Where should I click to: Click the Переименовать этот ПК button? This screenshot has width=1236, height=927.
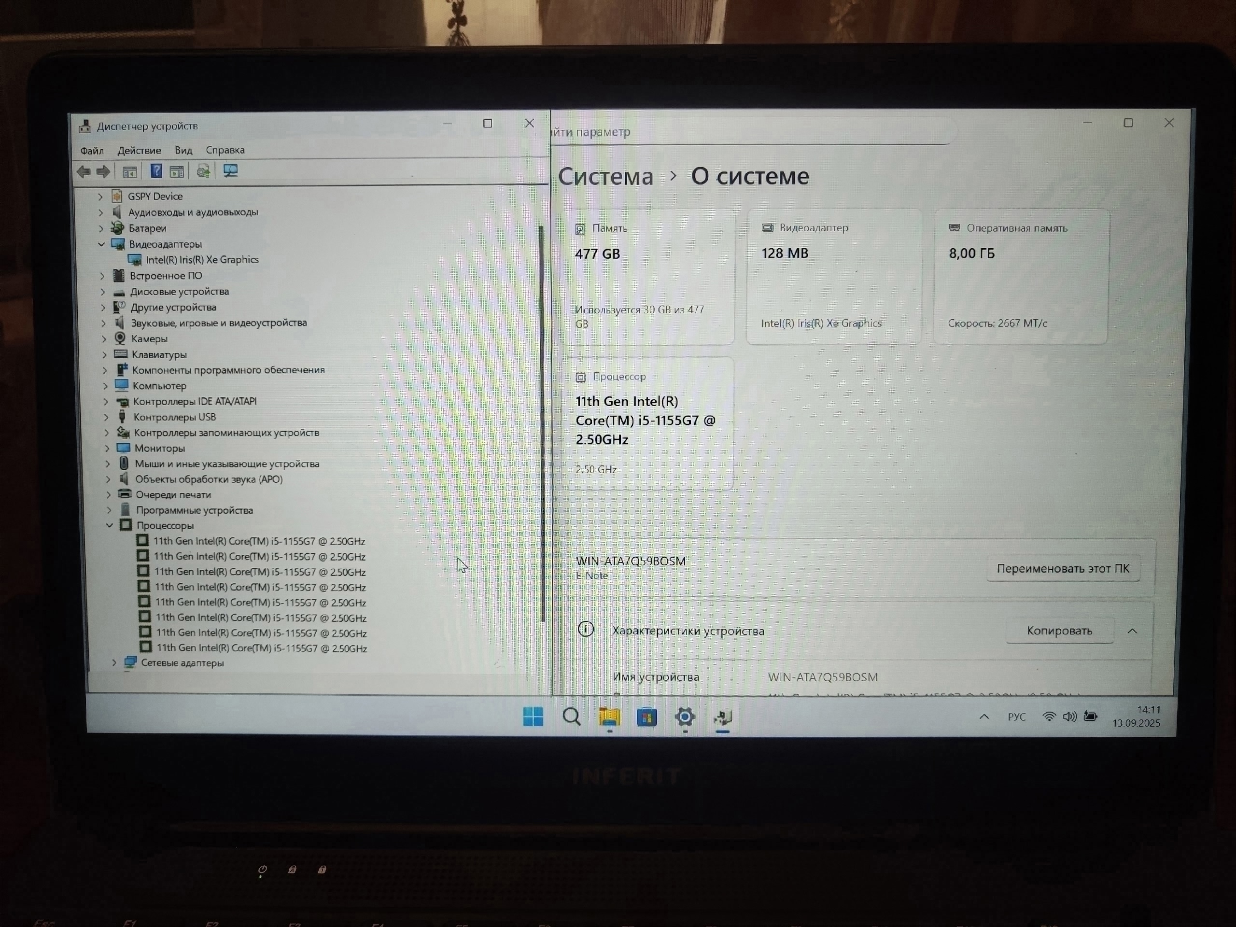tap(1063, 568)
